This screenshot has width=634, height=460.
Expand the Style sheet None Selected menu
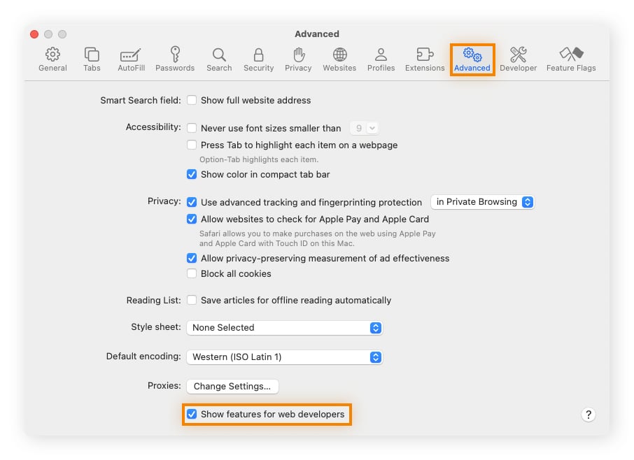click(284, 328)
